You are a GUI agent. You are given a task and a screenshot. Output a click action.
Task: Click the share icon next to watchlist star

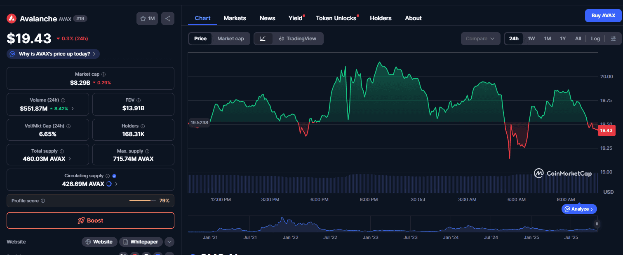[168, 19]
